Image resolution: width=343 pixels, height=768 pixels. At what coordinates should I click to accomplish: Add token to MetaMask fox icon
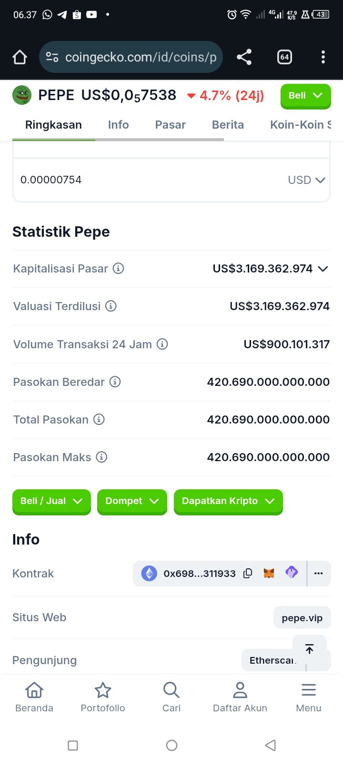pyautogui.click(x=269, y=573)
